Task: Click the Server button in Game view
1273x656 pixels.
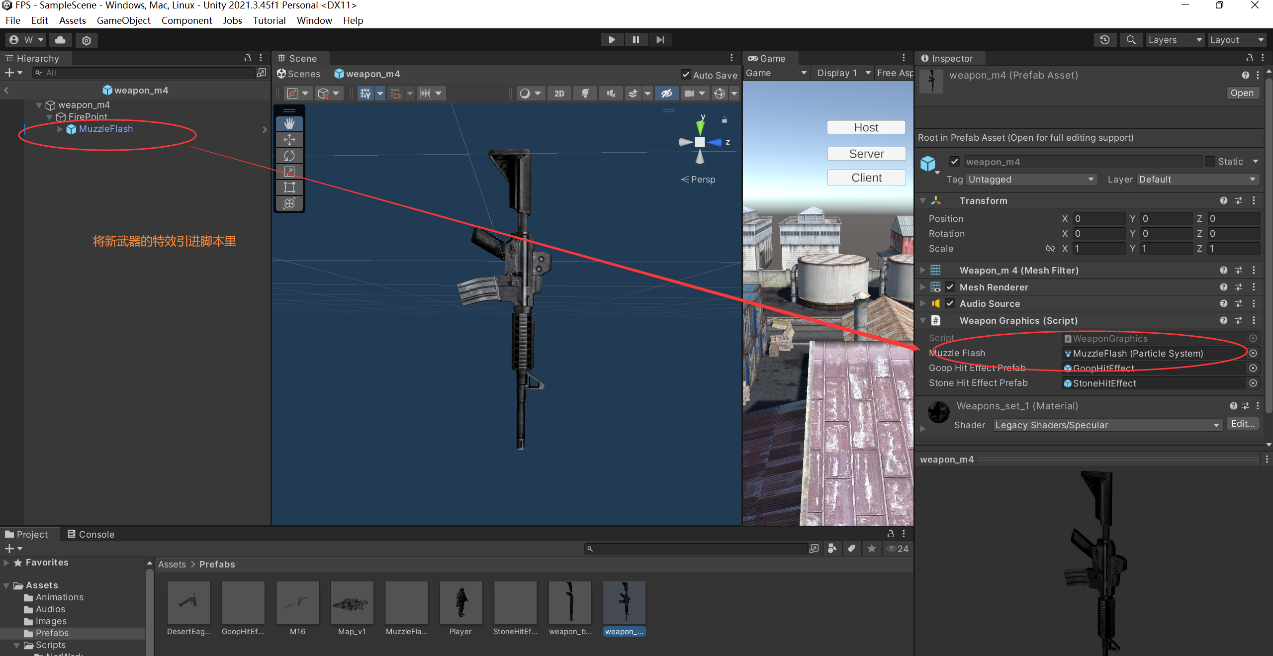Action: (866, 154)
